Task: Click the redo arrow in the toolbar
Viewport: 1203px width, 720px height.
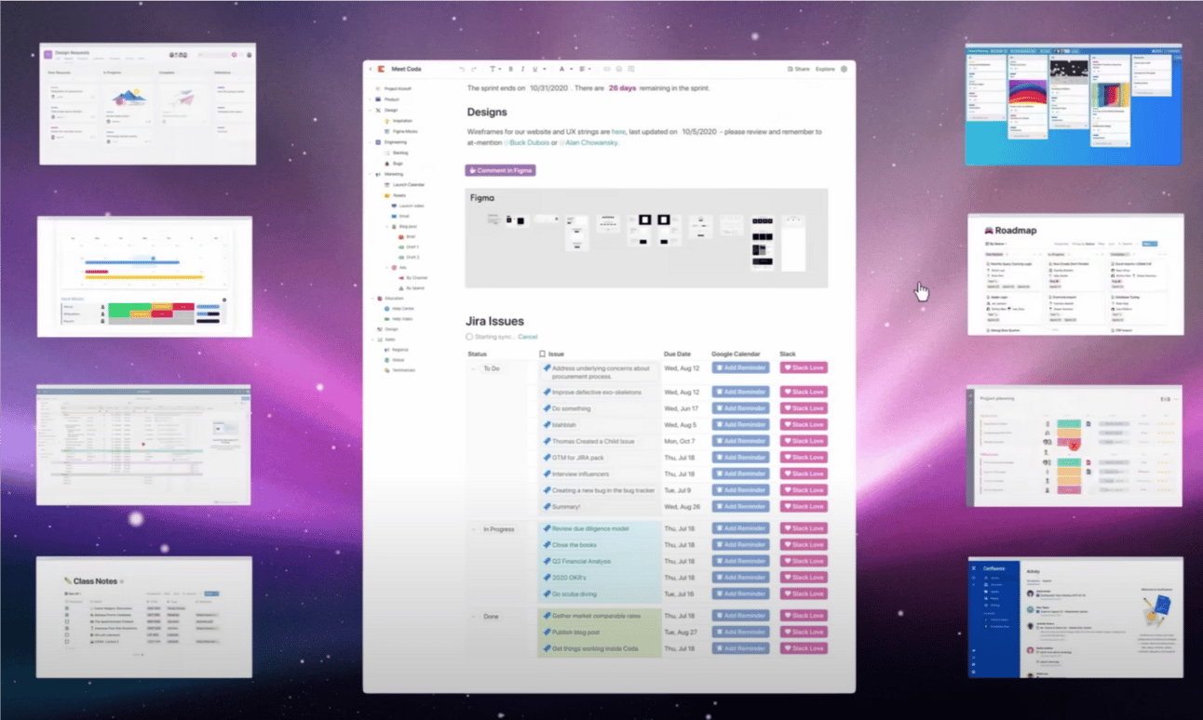Action: (474, 69)
